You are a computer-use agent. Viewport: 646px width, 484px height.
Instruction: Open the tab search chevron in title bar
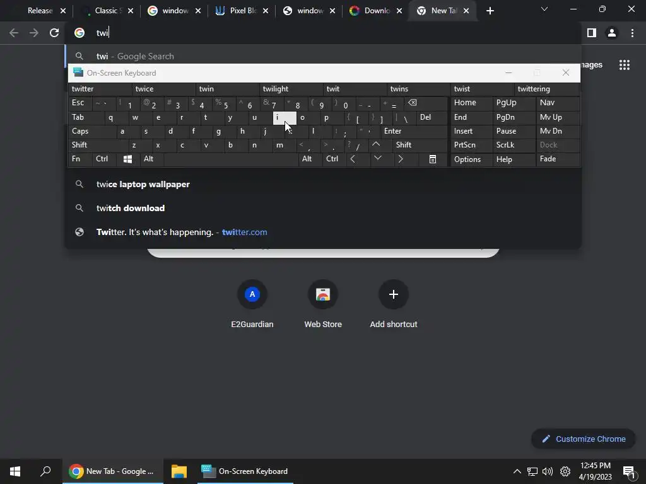[544, 9]
